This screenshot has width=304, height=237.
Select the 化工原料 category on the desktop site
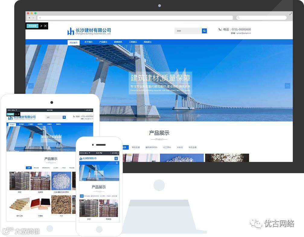[x=167, y=147]
